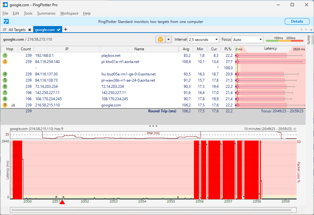Click the IP address 108.170.234.245 in hop 8
The image size is (314, 215).
pyautogui.click(x=48, y=99)
